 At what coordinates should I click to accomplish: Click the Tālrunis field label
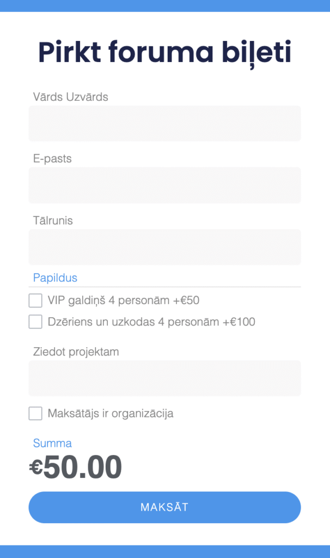point(53,221)
